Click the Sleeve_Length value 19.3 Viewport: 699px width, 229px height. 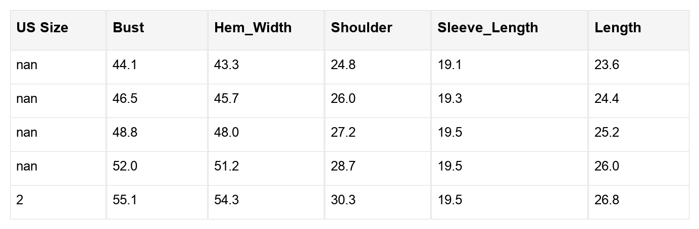450,99
